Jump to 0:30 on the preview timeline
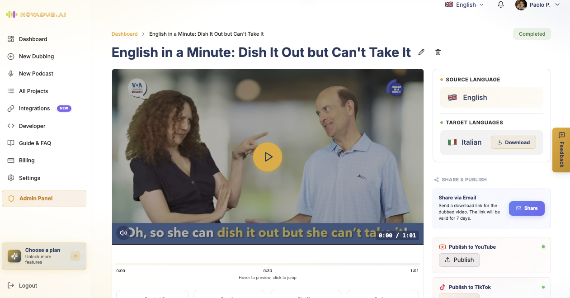Screen dimensions: 570x298 coord(268,264)
